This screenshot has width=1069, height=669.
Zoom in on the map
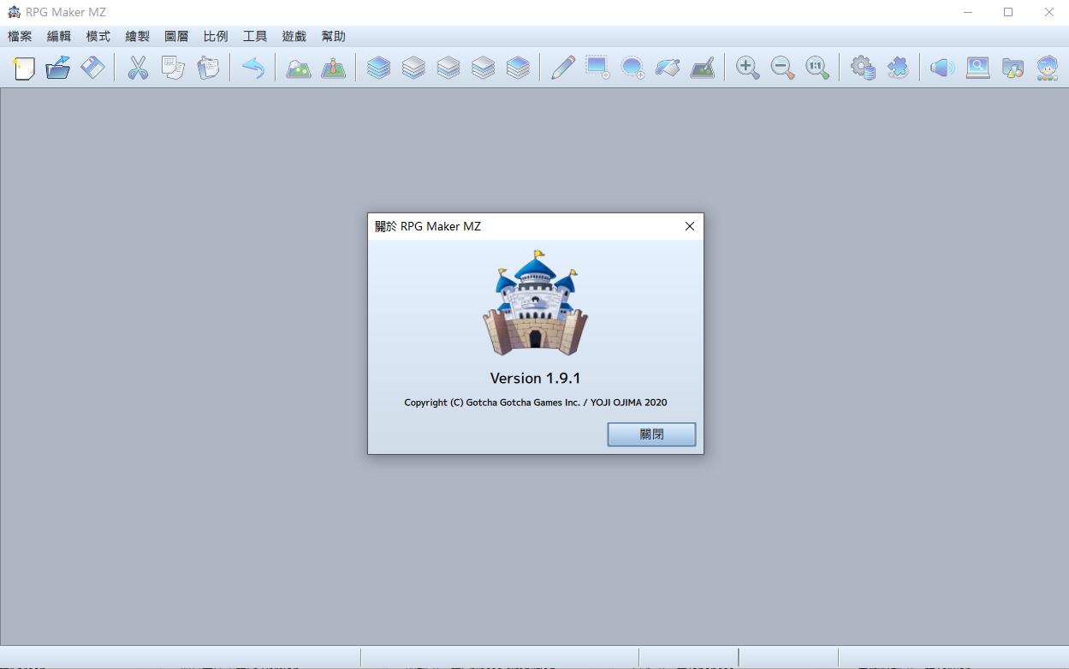747,68
